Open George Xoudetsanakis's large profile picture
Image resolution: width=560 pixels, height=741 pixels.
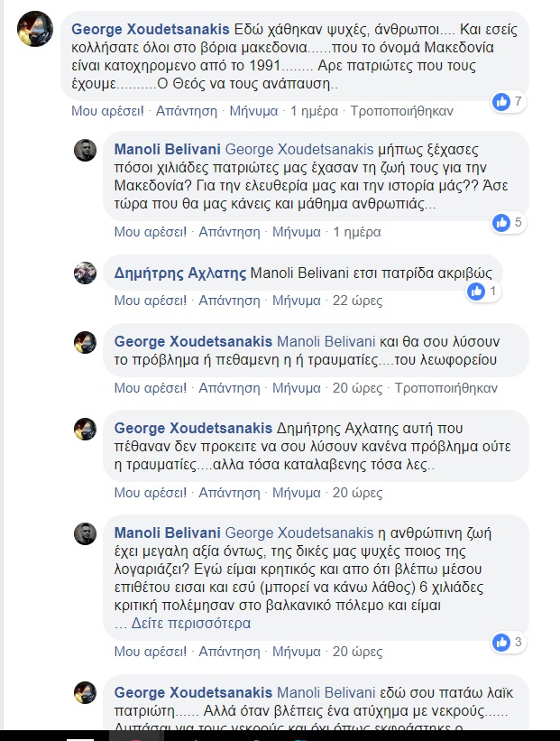[35, 30]
